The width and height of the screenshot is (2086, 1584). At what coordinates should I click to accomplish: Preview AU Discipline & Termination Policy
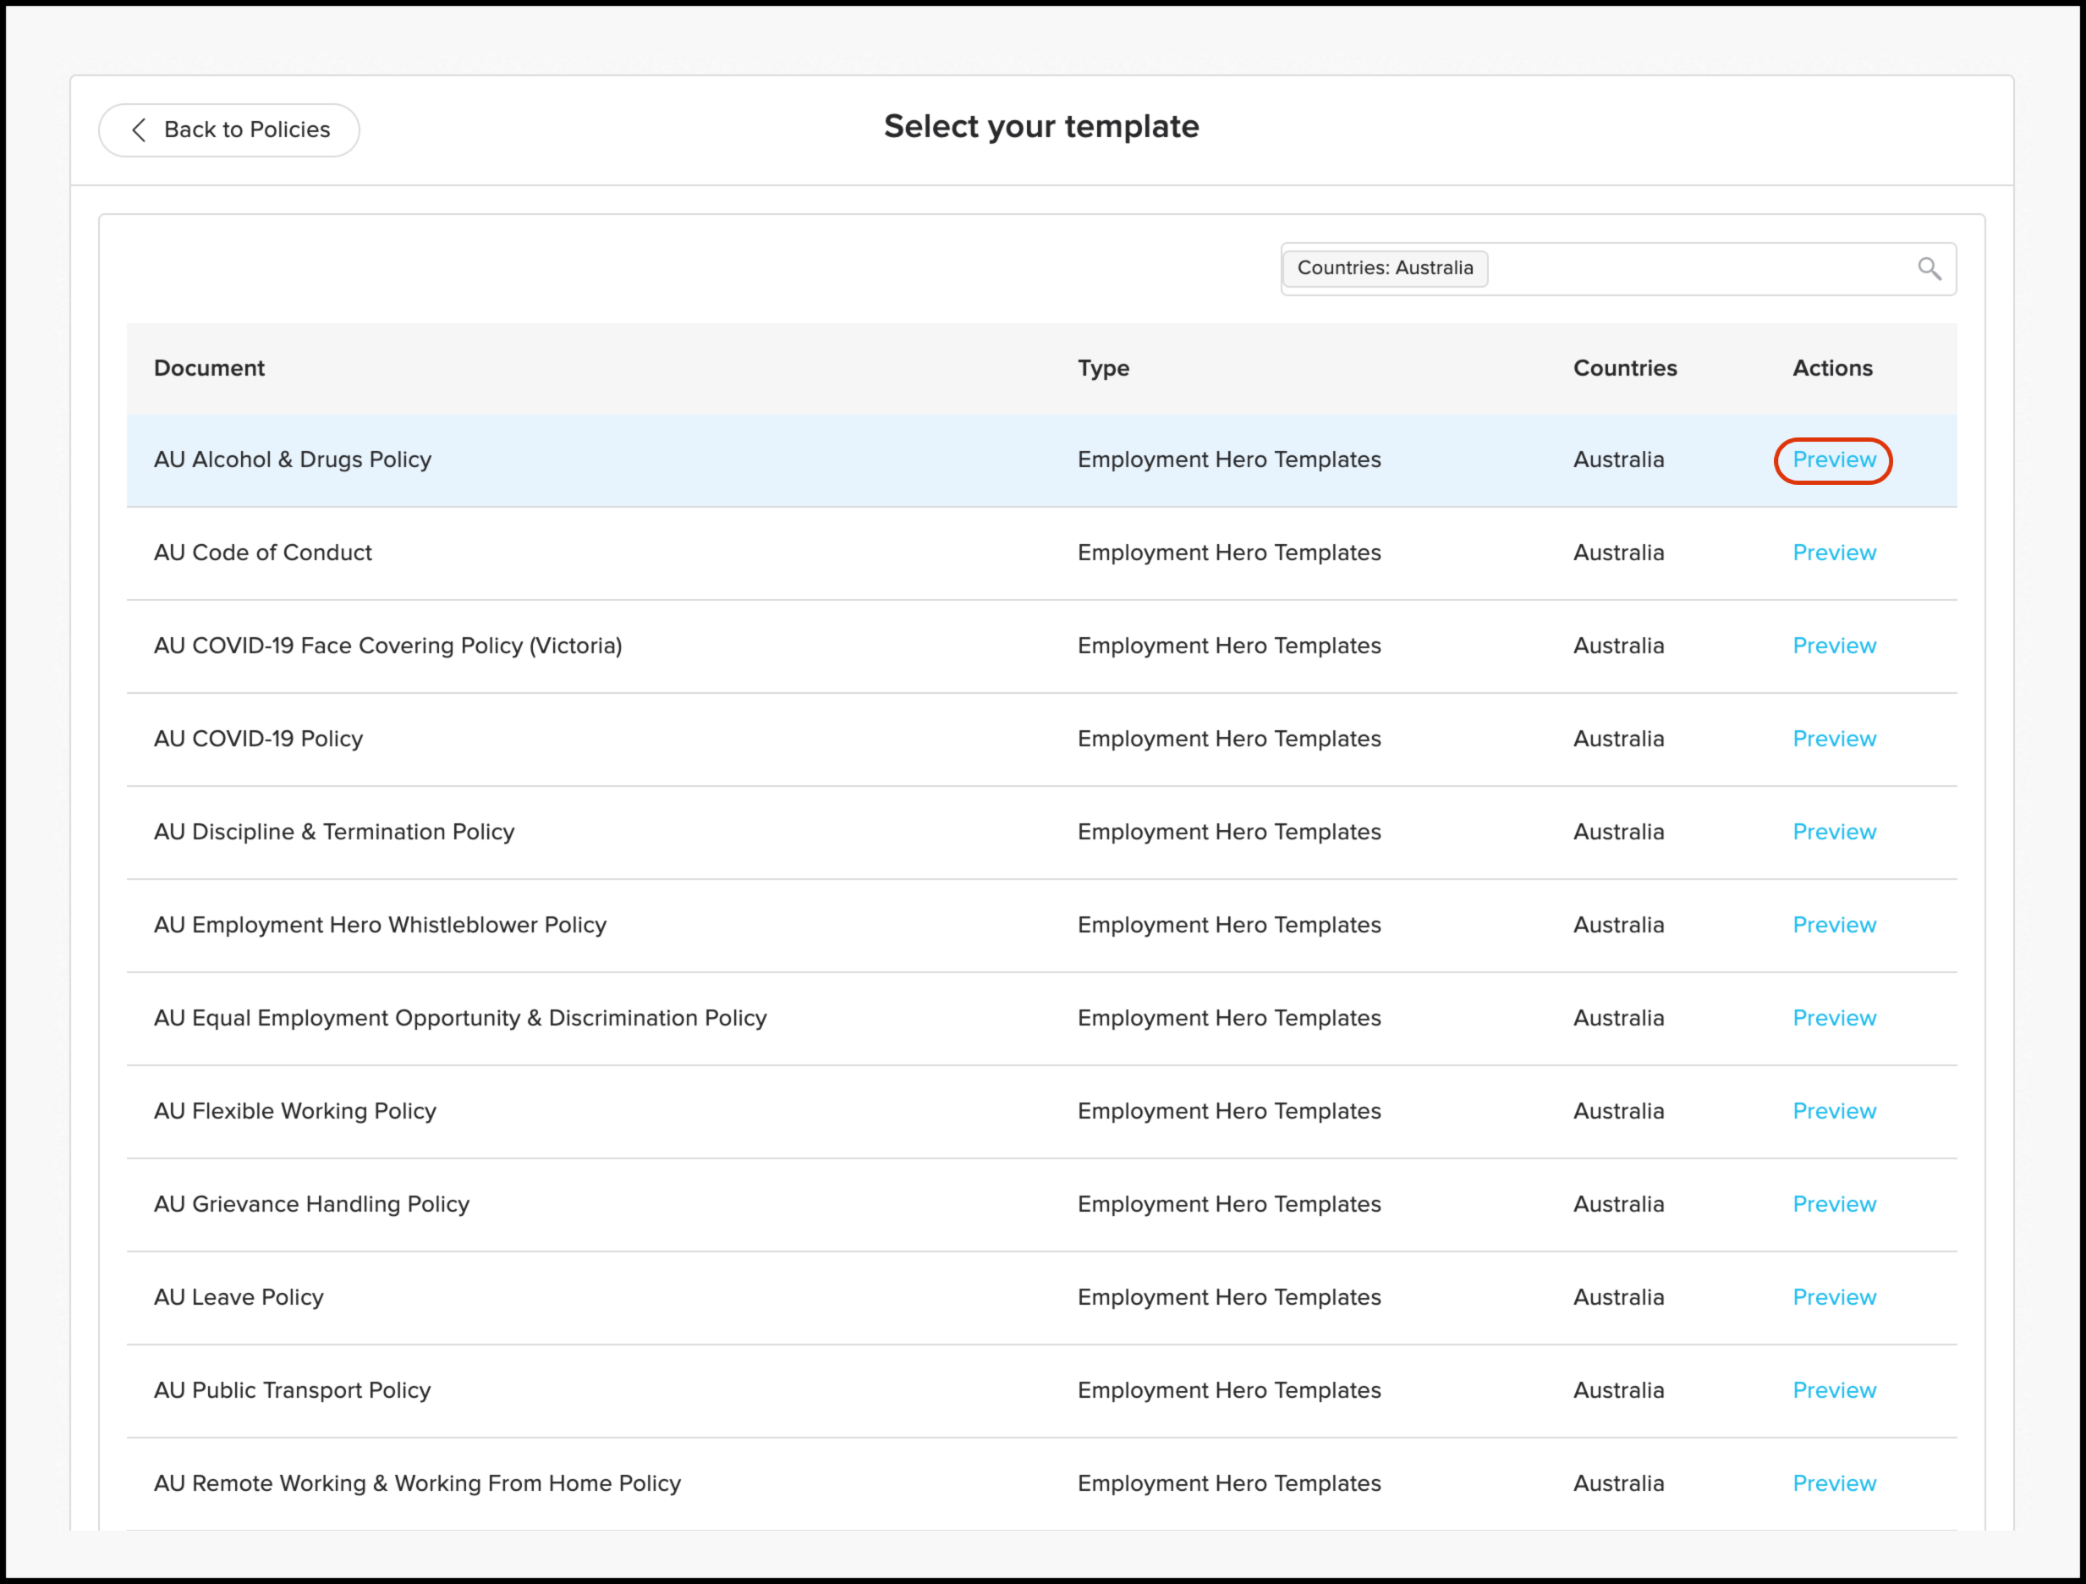[1833, 832]
